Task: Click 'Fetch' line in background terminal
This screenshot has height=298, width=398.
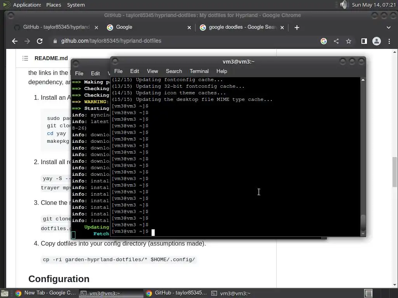Action: pyautogui.click(x=101, y=234)
